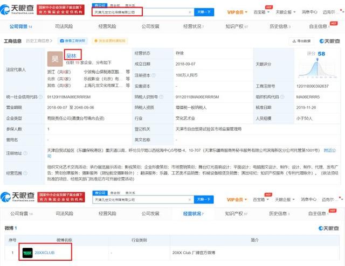Expand 历史工商信息 chevron link
The image size is (345, 266).
(39, 41)
